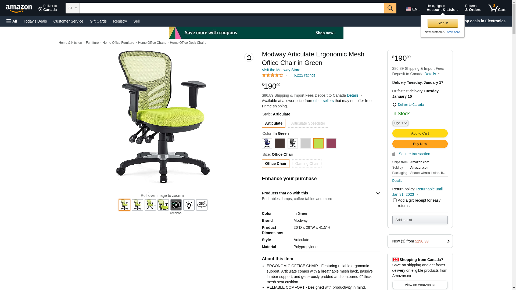Open the share icon on product image
This screenshot has width=516, height=290.
249,57
